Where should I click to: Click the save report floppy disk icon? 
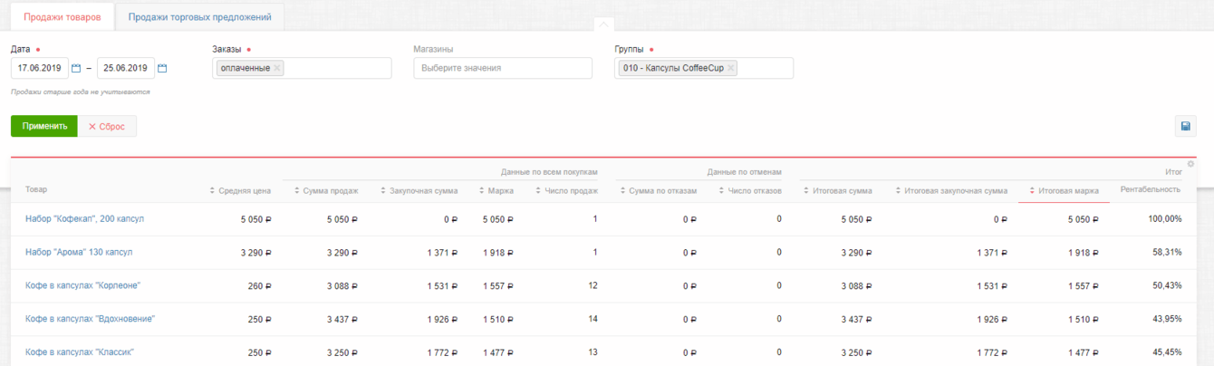coord(1185,127)
